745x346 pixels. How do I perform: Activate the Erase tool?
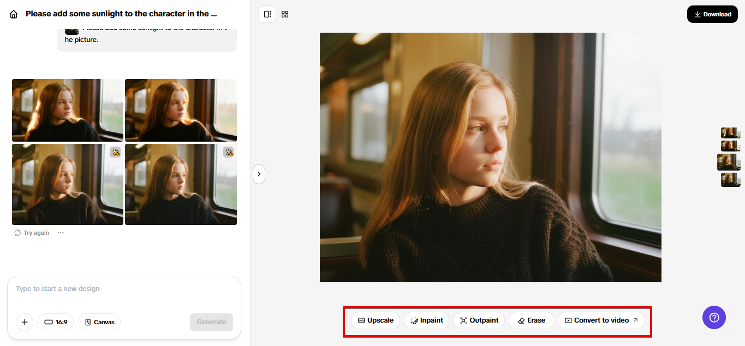531,320
